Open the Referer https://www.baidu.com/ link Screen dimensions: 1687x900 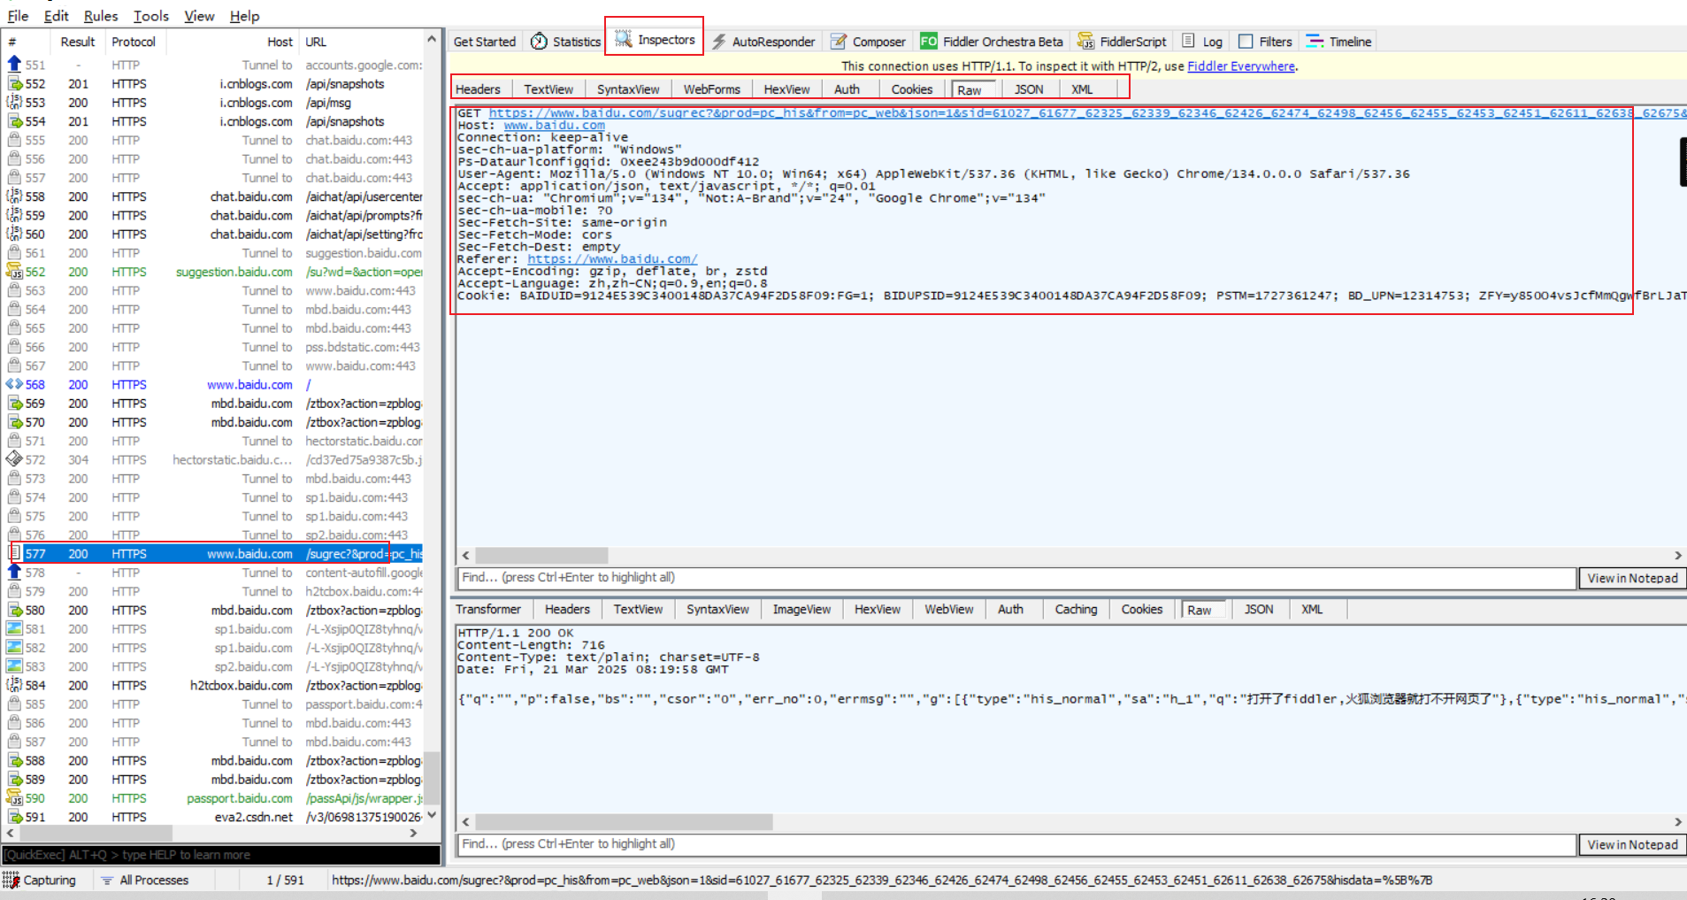click(612, 259)
